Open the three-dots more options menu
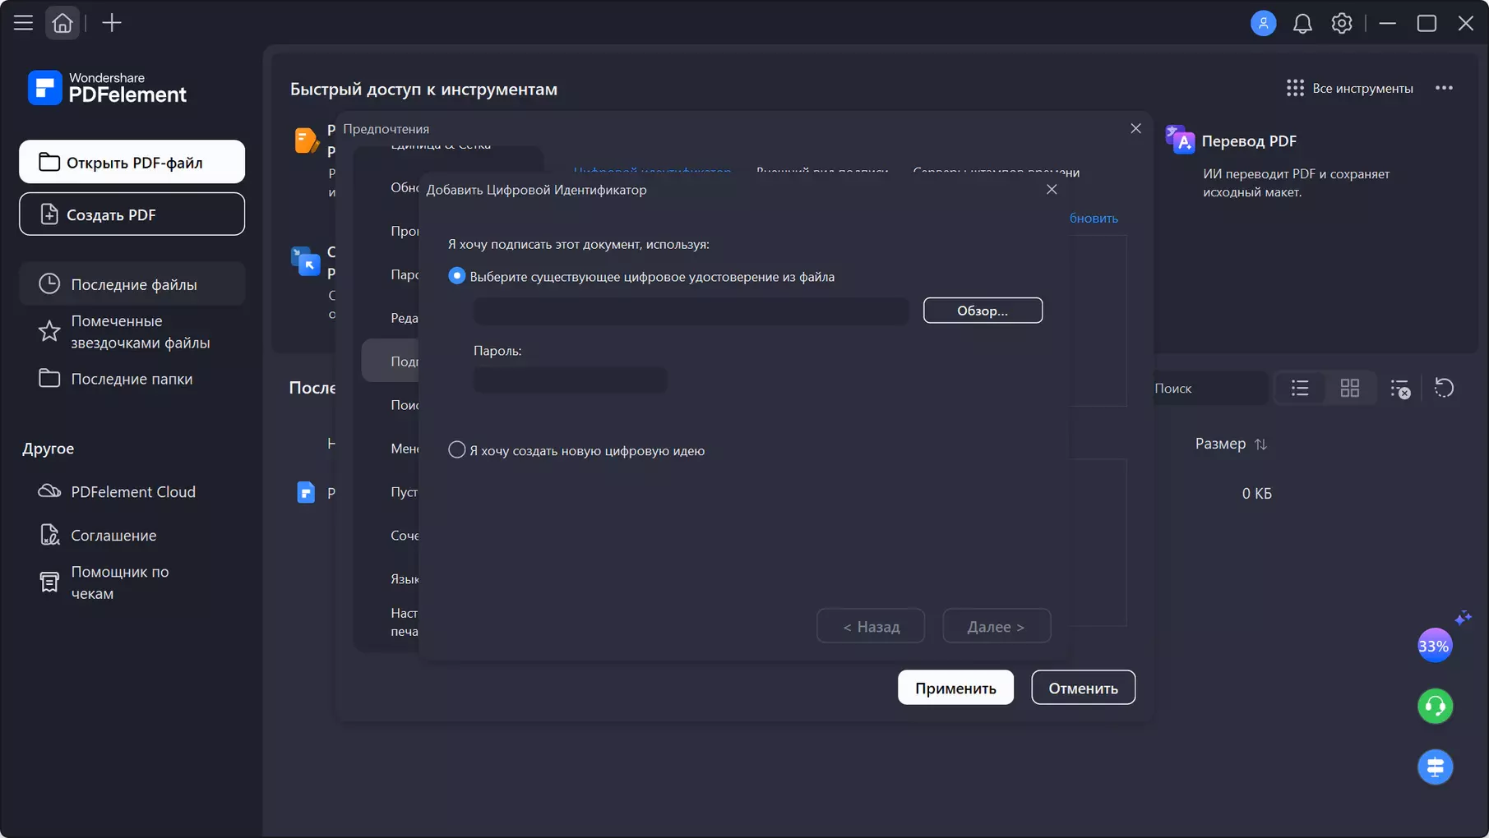Viewport: 1489px width, 838px height. click(1444, 88)
